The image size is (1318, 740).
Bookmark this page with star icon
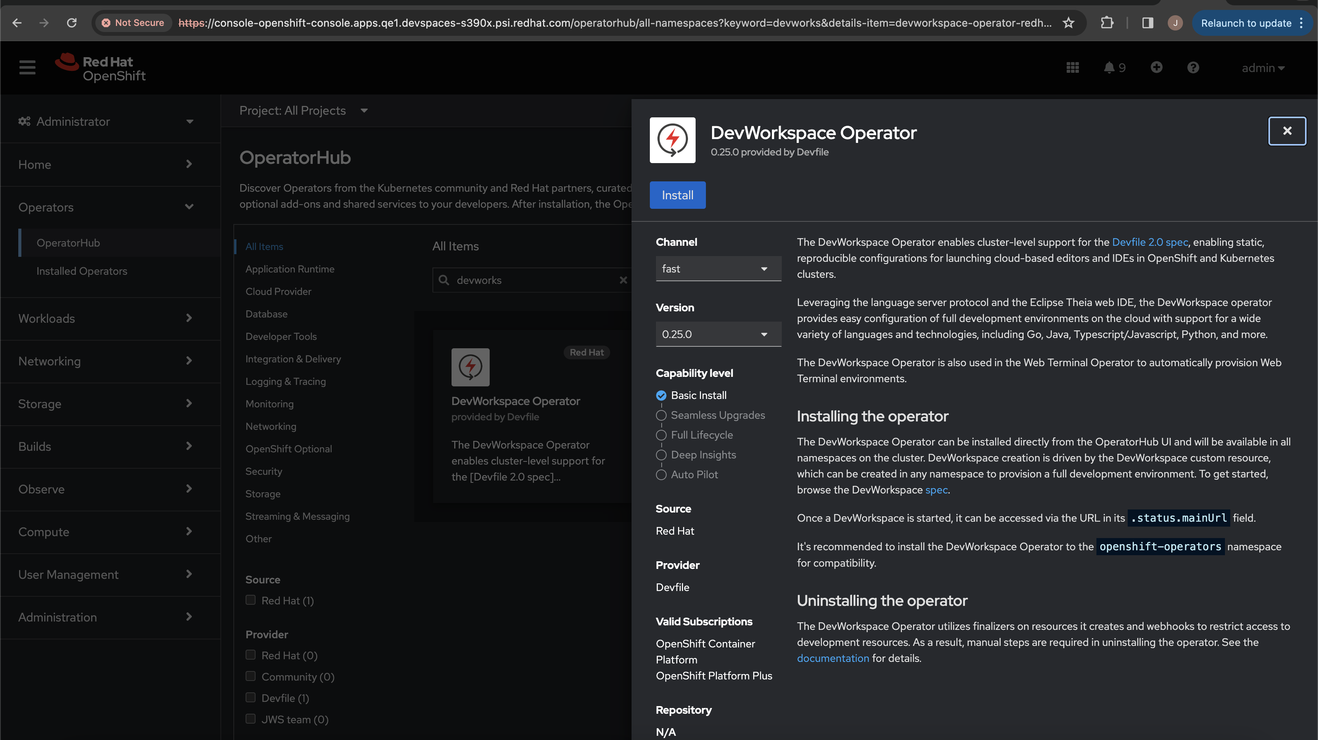click(1068, 23)
